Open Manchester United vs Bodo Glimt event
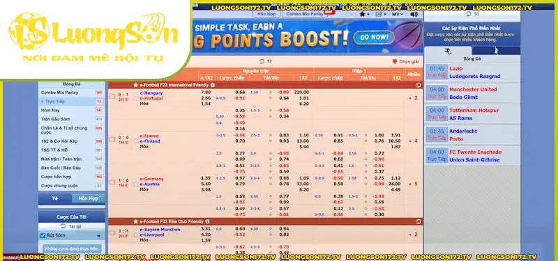This screenshot has height=261, width=558. (x=472, y=93)
